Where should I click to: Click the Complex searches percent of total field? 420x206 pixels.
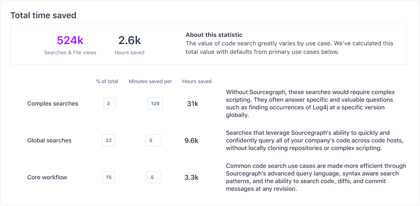coord(109,103)
